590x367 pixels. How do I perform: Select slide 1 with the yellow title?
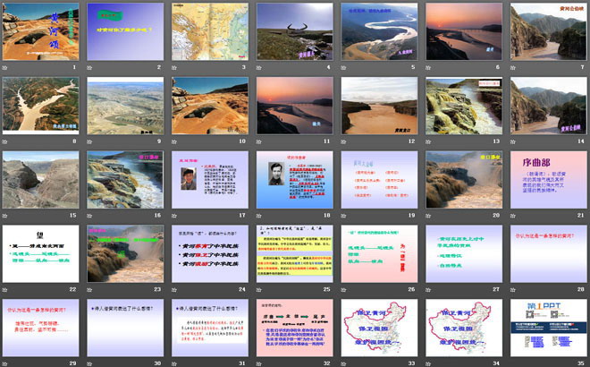tap(41, 30)
